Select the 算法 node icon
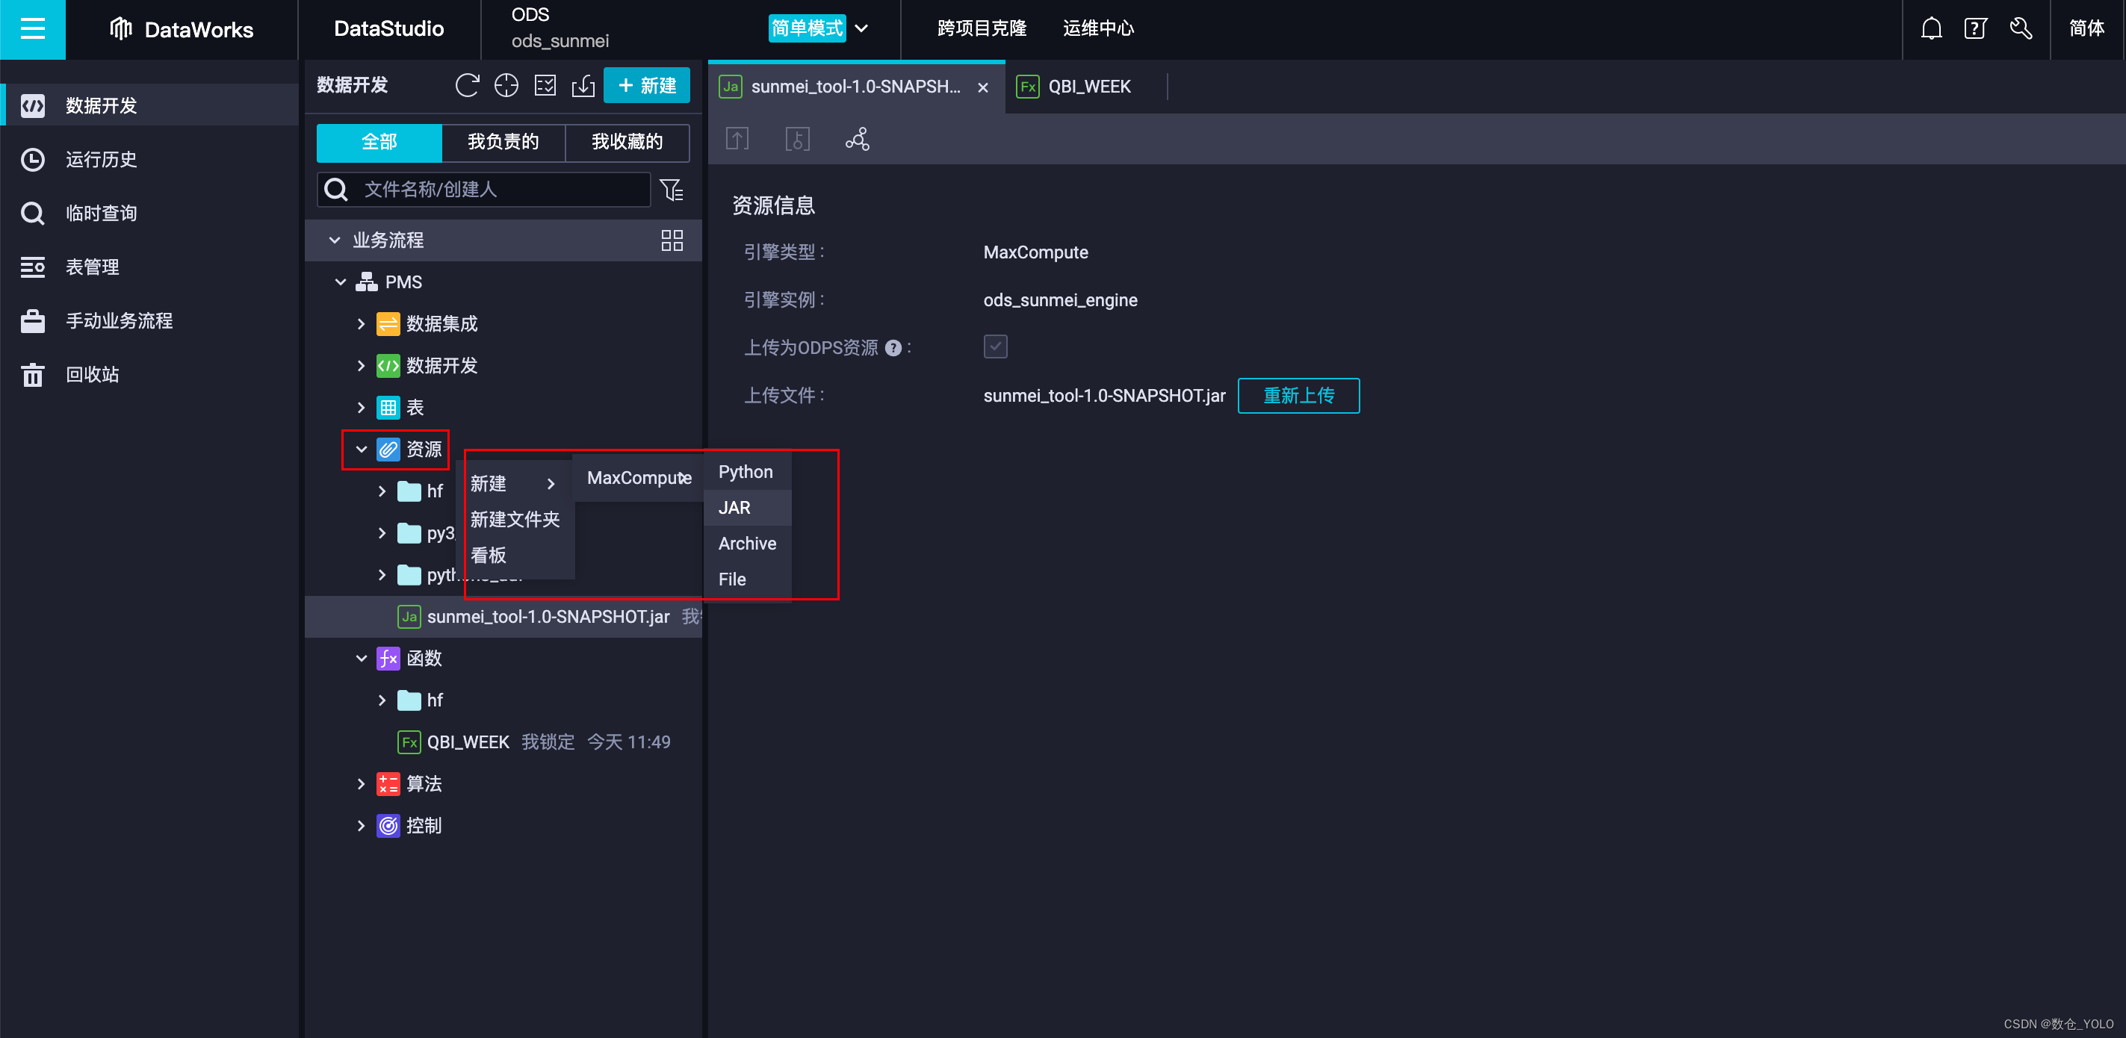Screen dimensions: 2126x1038 click(x=388, y=784)
